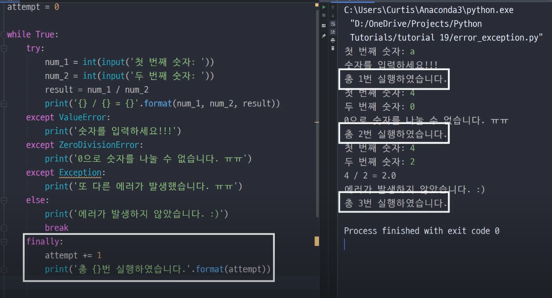Screen dimensions: 552x298
Task: Jump down the stack trace
Action: (x=333, y=15)
